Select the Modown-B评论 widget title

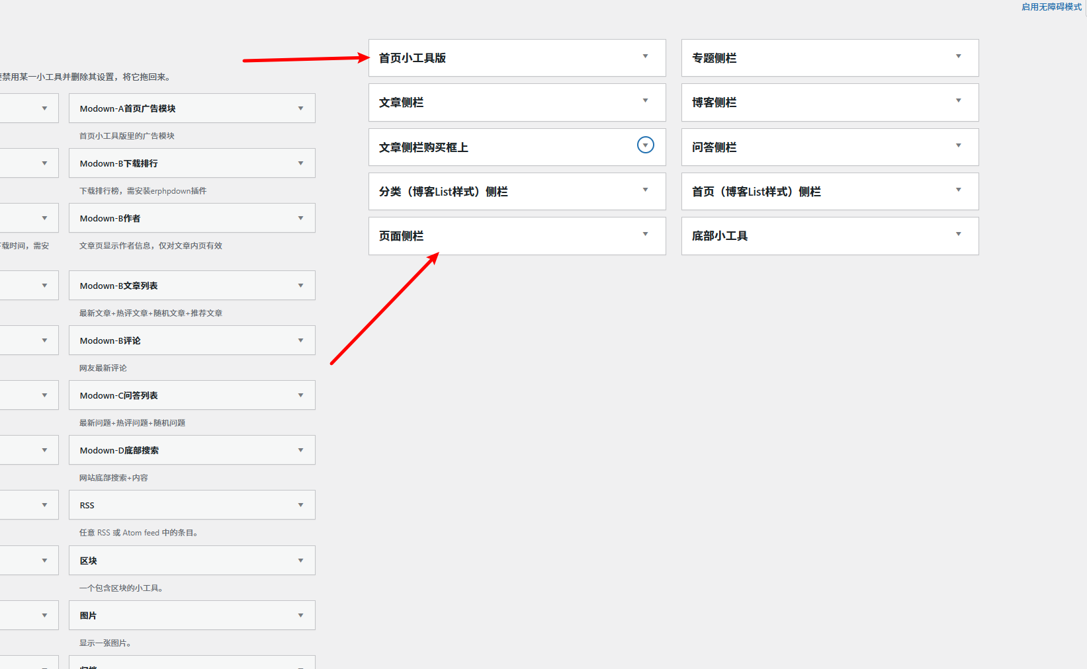tap(110, 340)
